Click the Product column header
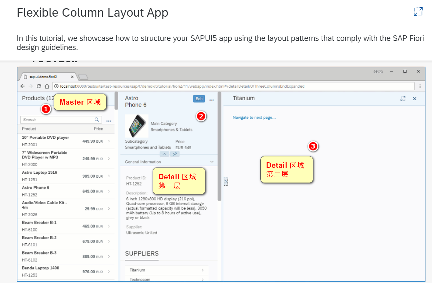The image size is (432, 283). pyautogui.click(x=29, y=129)
